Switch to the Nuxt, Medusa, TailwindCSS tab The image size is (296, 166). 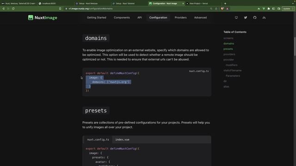coord(18,3)
